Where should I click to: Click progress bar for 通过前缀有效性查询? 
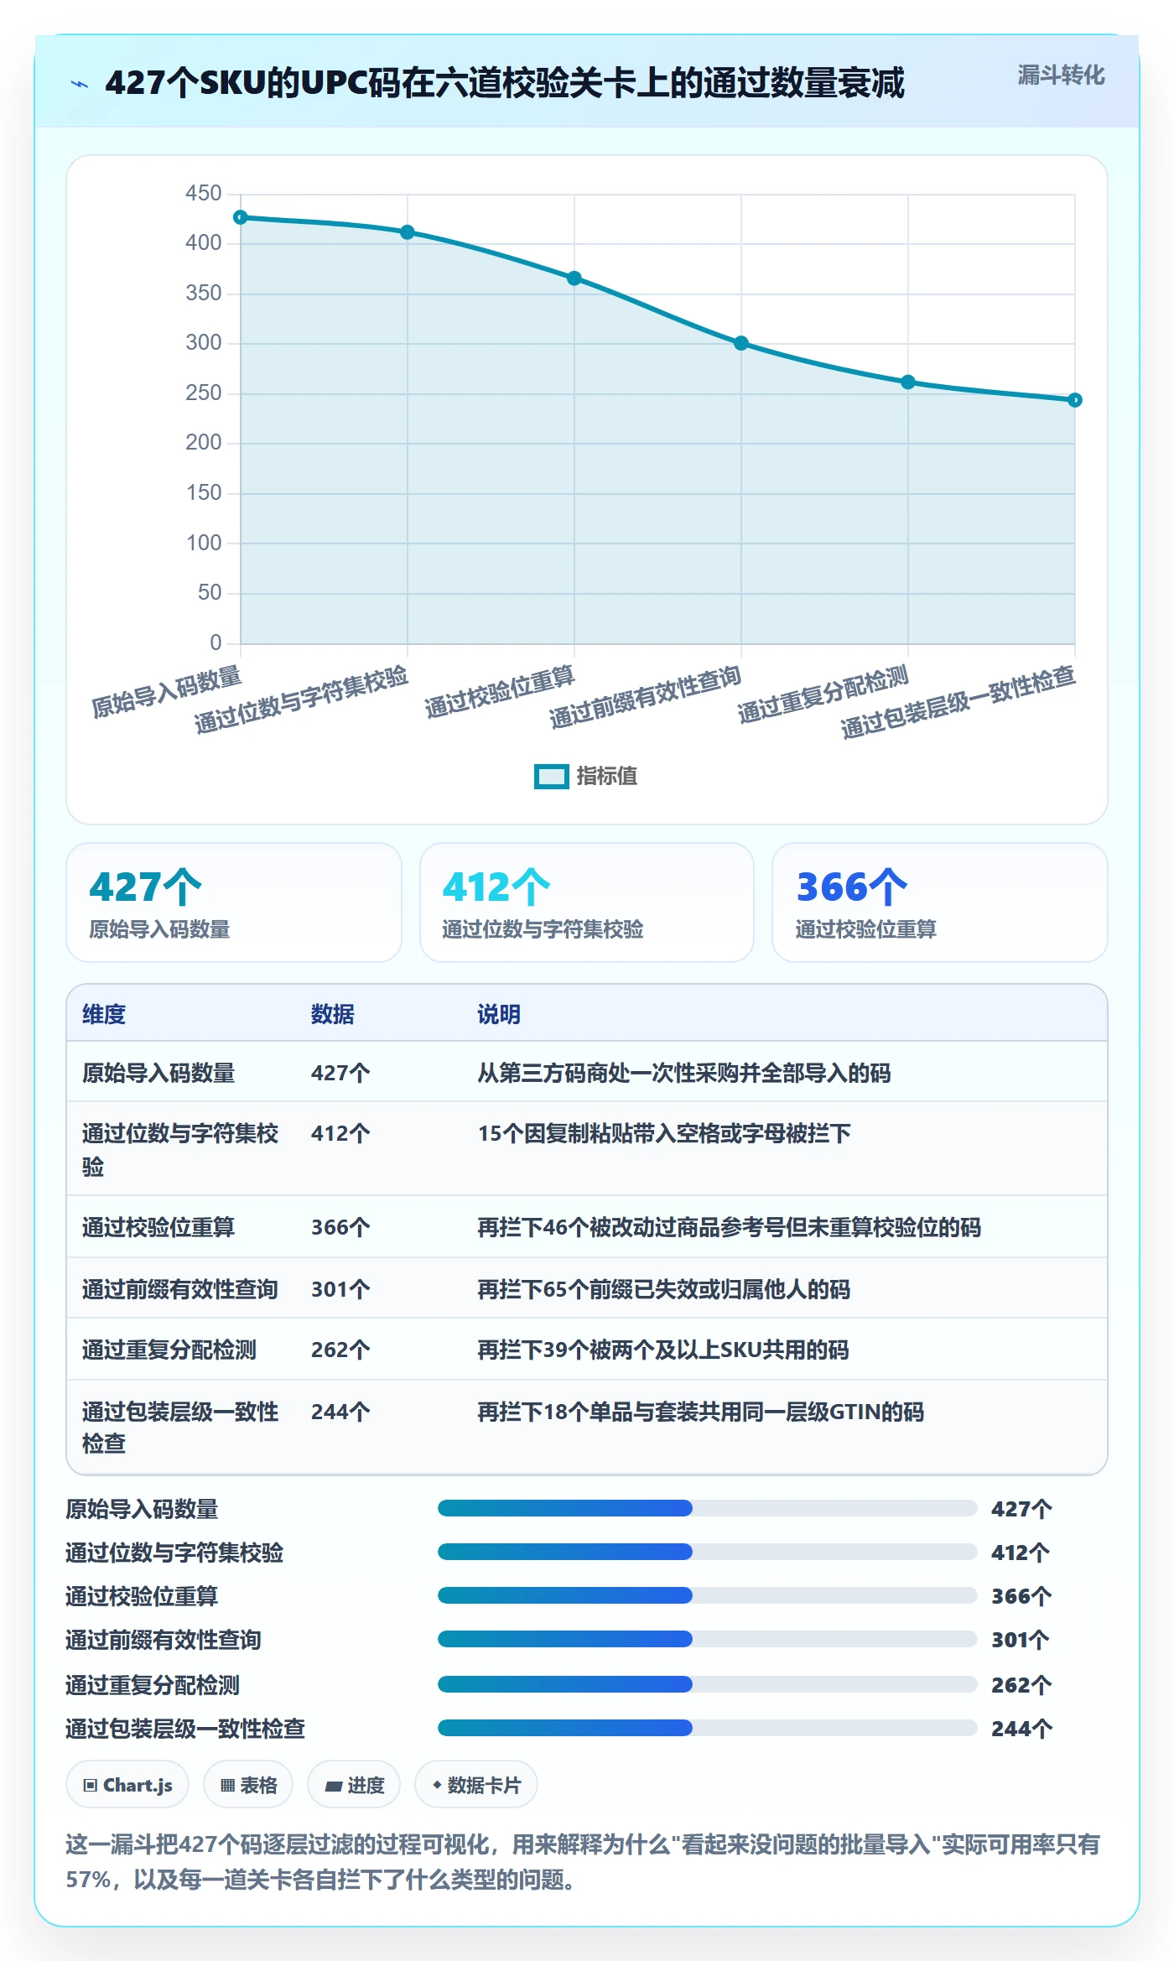[x=707, y=1639]
